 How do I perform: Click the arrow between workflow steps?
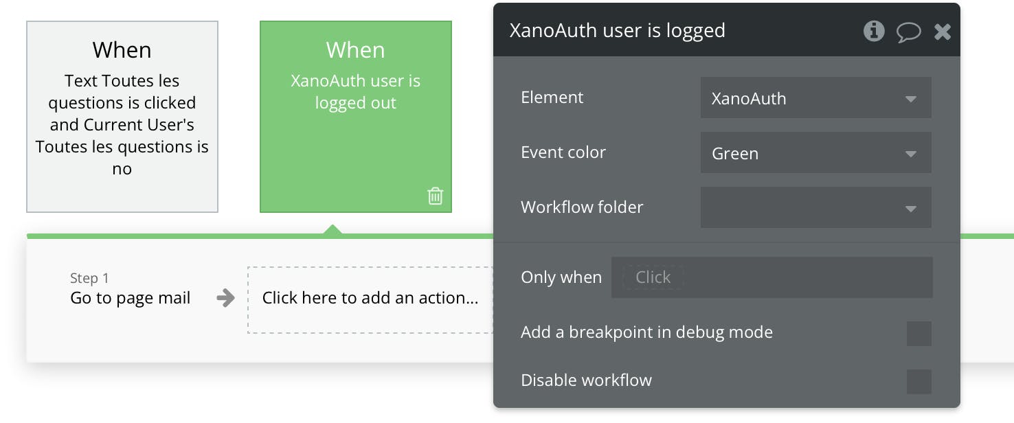tap(225, 298)
